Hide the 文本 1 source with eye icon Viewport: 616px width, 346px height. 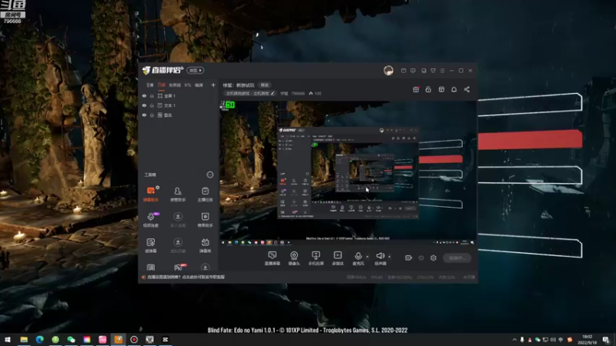(144, 105)
